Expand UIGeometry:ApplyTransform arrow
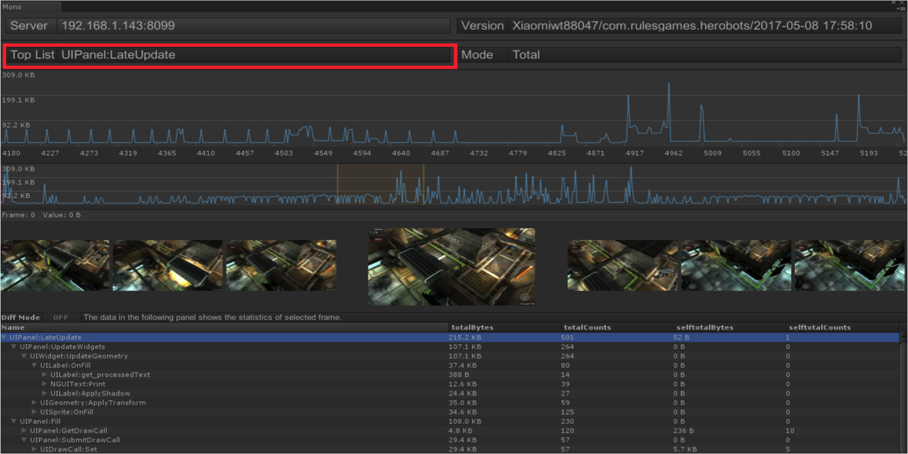This screenshot has height=454, width=908. click(x=34, y=403)
